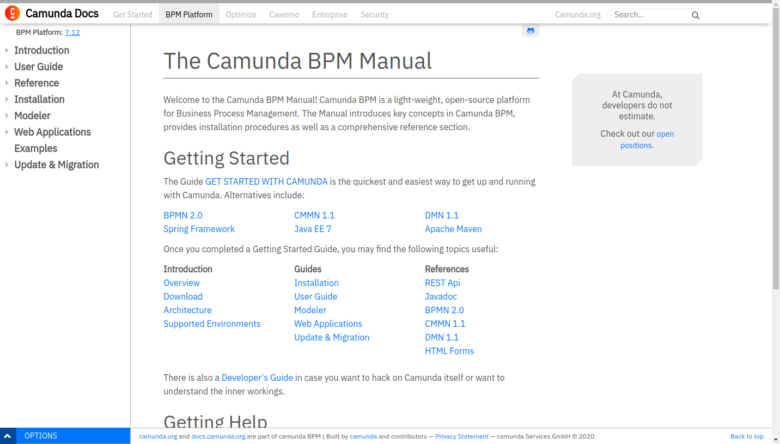Expand the Update & Migration arrow
The height and width of the screenshot is (444, 780).
[7, 165]
